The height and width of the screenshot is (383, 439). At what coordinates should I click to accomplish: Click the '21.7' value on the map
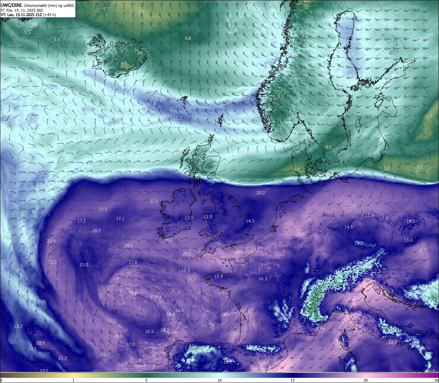tap(63, 359)
